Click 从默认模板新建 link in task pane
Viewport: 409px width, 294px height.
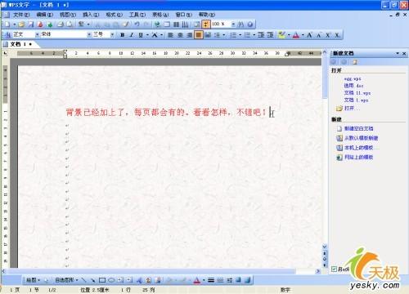click(361, 138)
